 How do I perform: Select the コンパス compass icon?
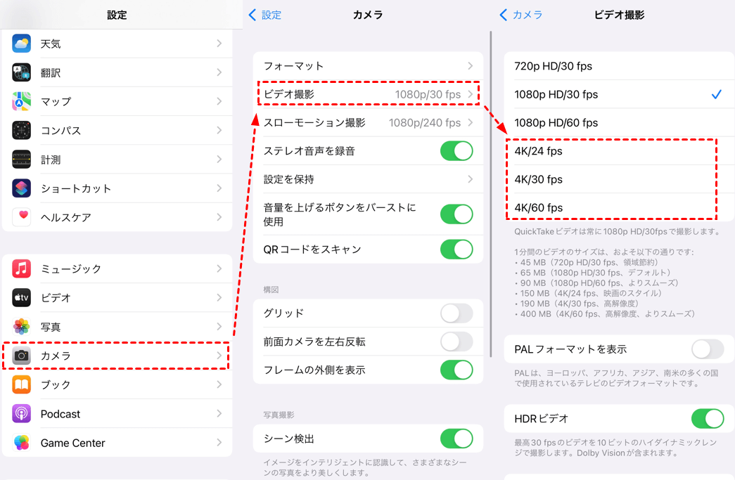point(22,131)
